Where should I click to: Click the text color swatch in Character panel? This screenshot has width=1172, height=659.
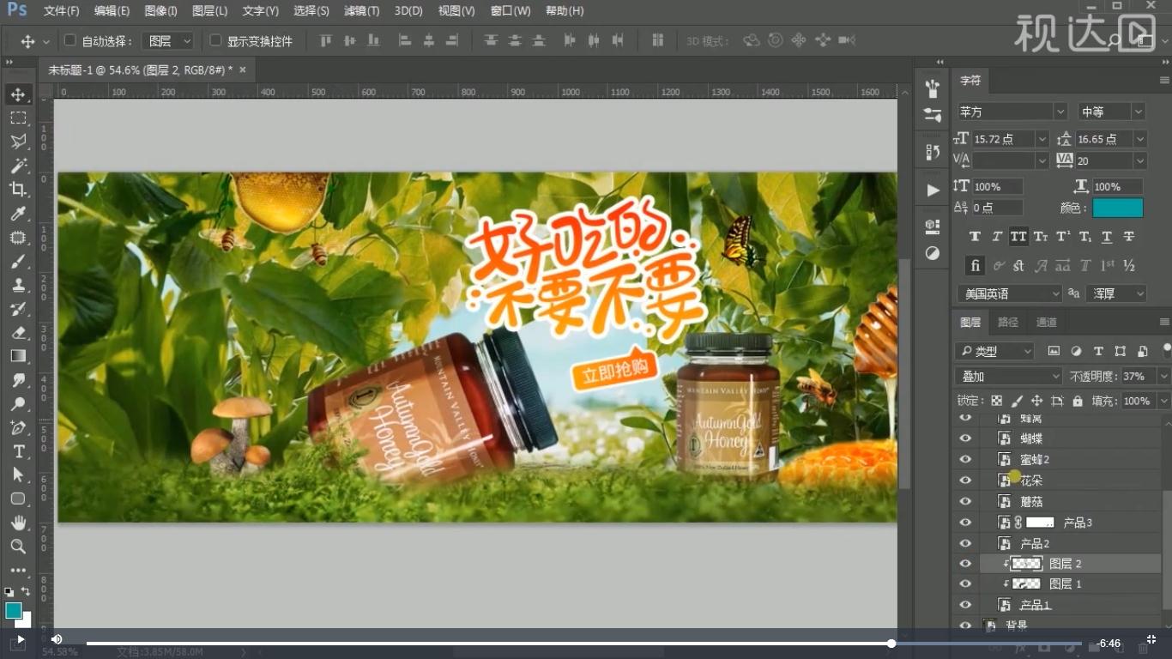pyautogui.click(x=1120, y=208)
